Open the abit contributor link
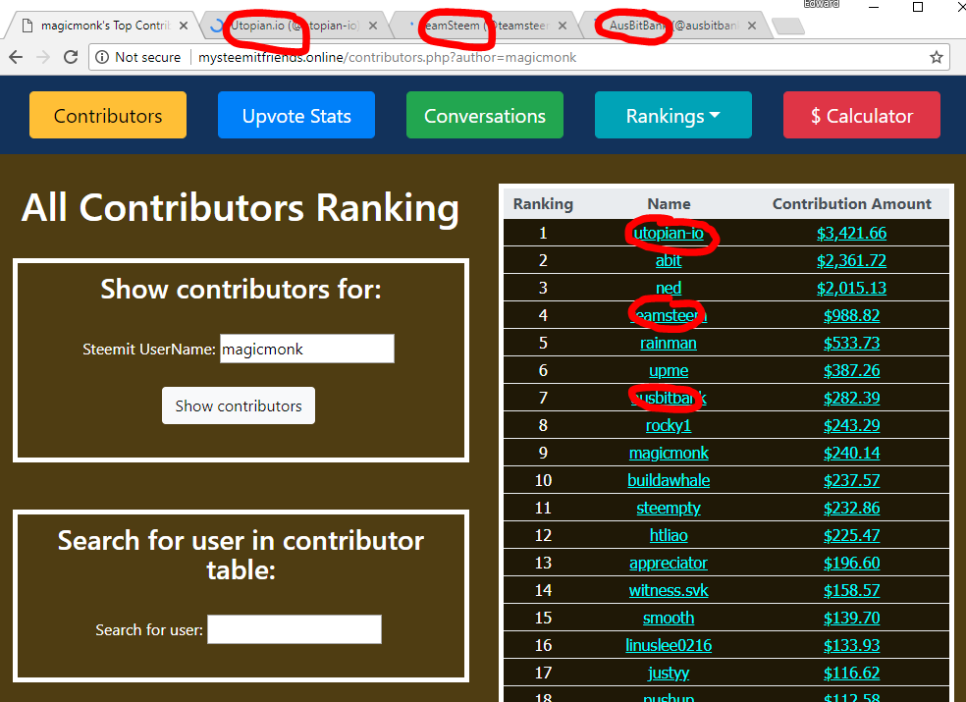 click(x=669, y=261)
